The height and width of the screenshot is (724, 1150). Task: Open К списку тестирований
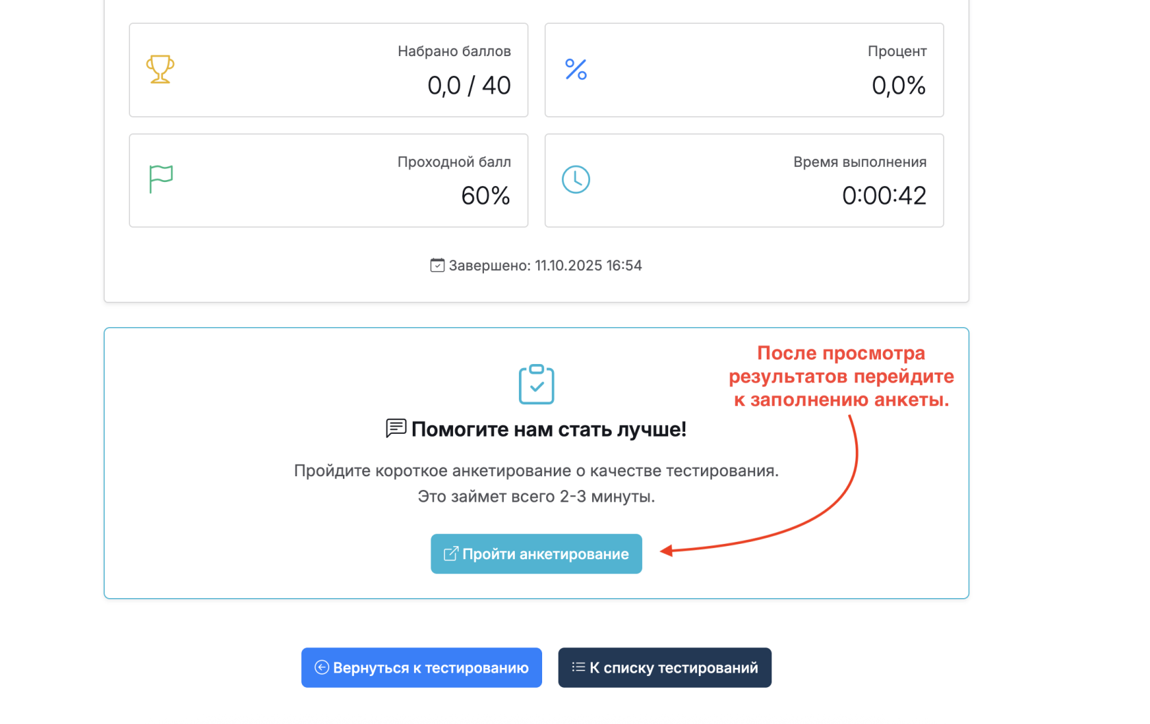pos(665,667)
